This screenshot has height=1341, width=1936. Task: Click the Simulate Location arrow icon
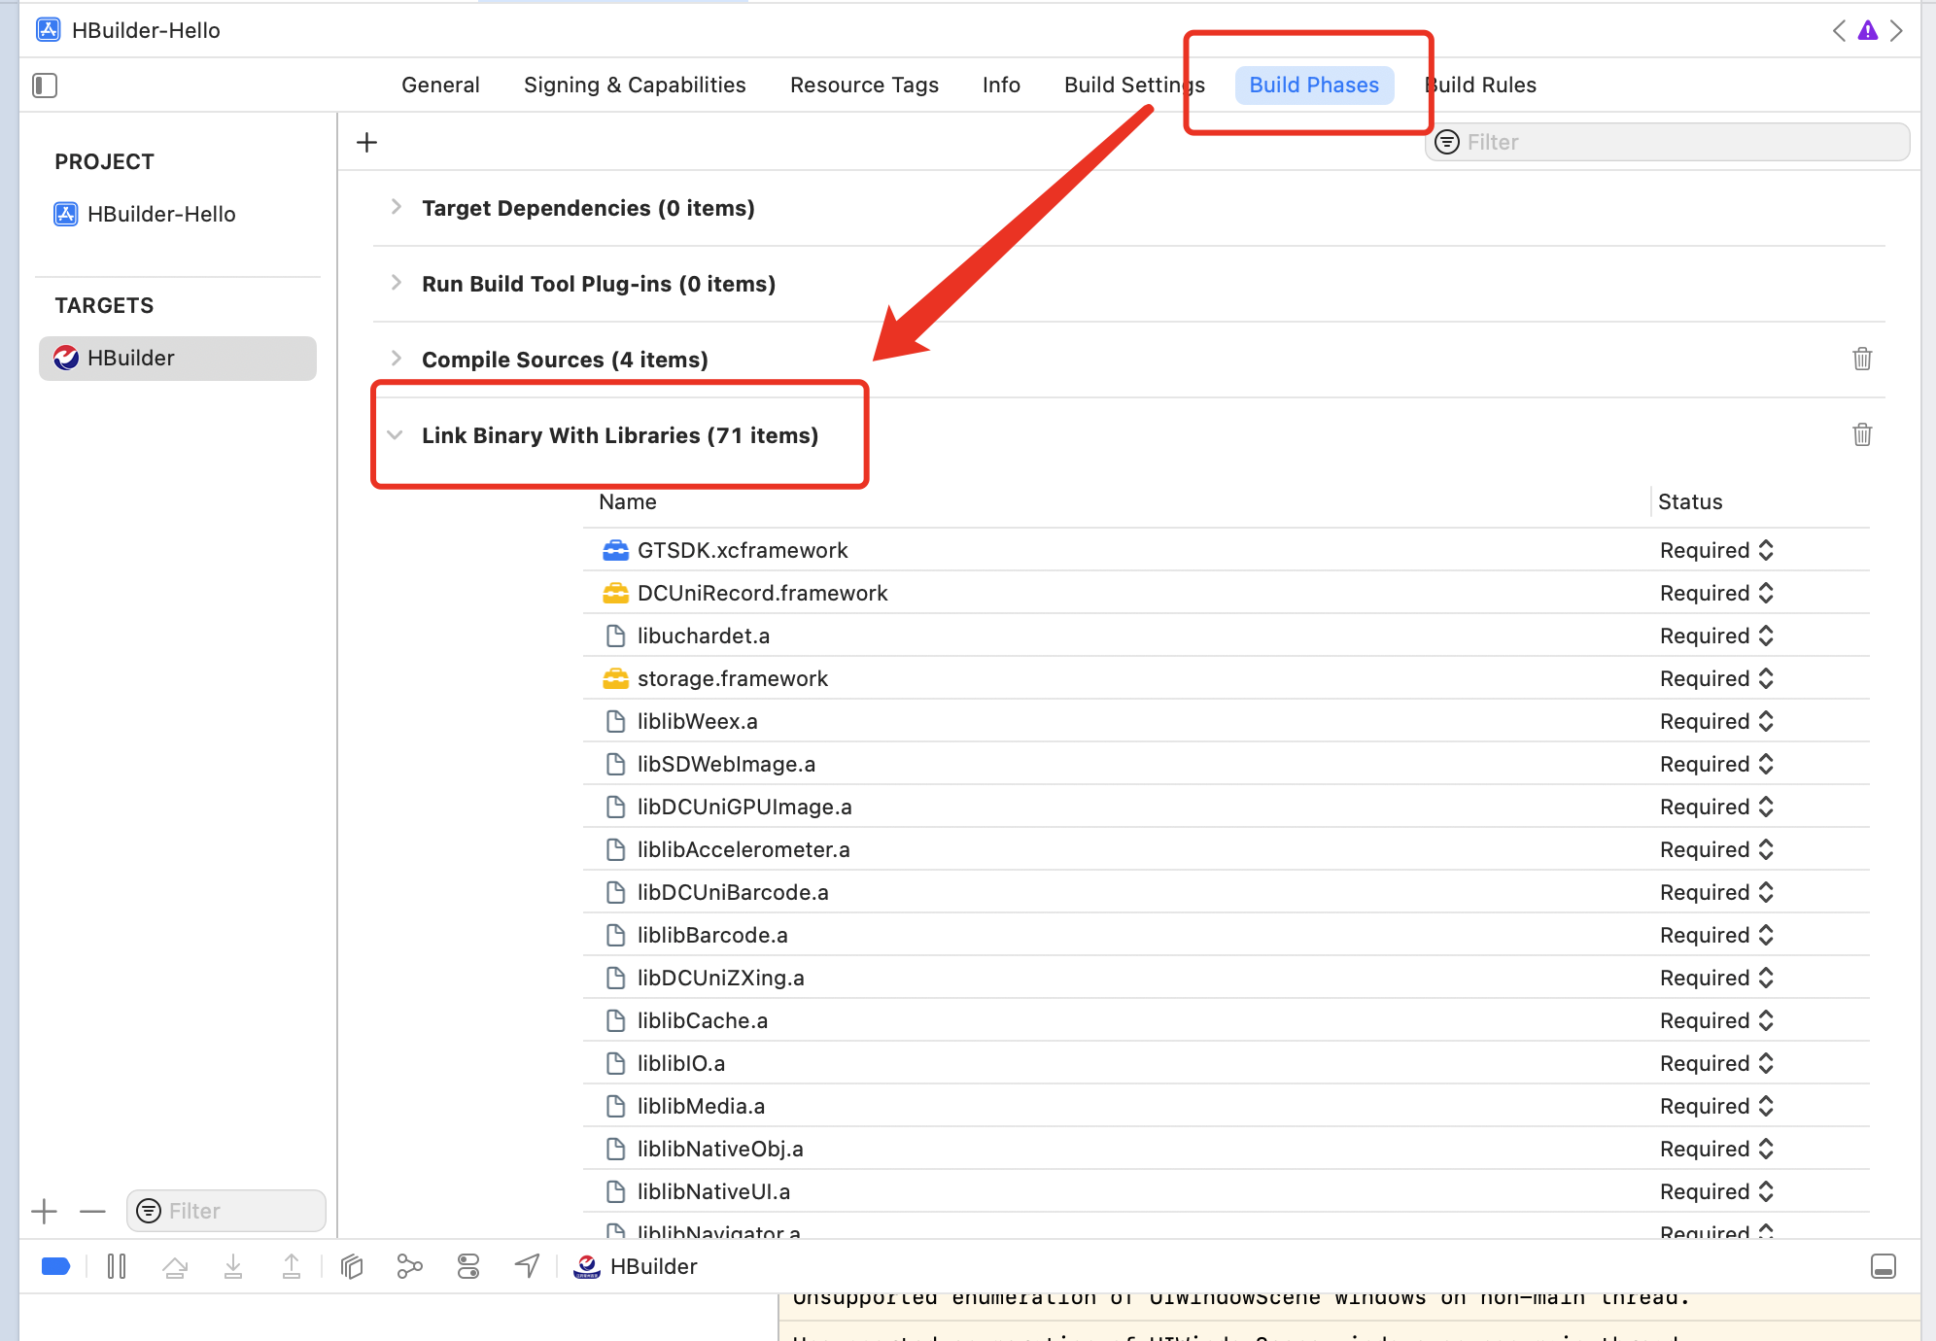pos(527,1265)
